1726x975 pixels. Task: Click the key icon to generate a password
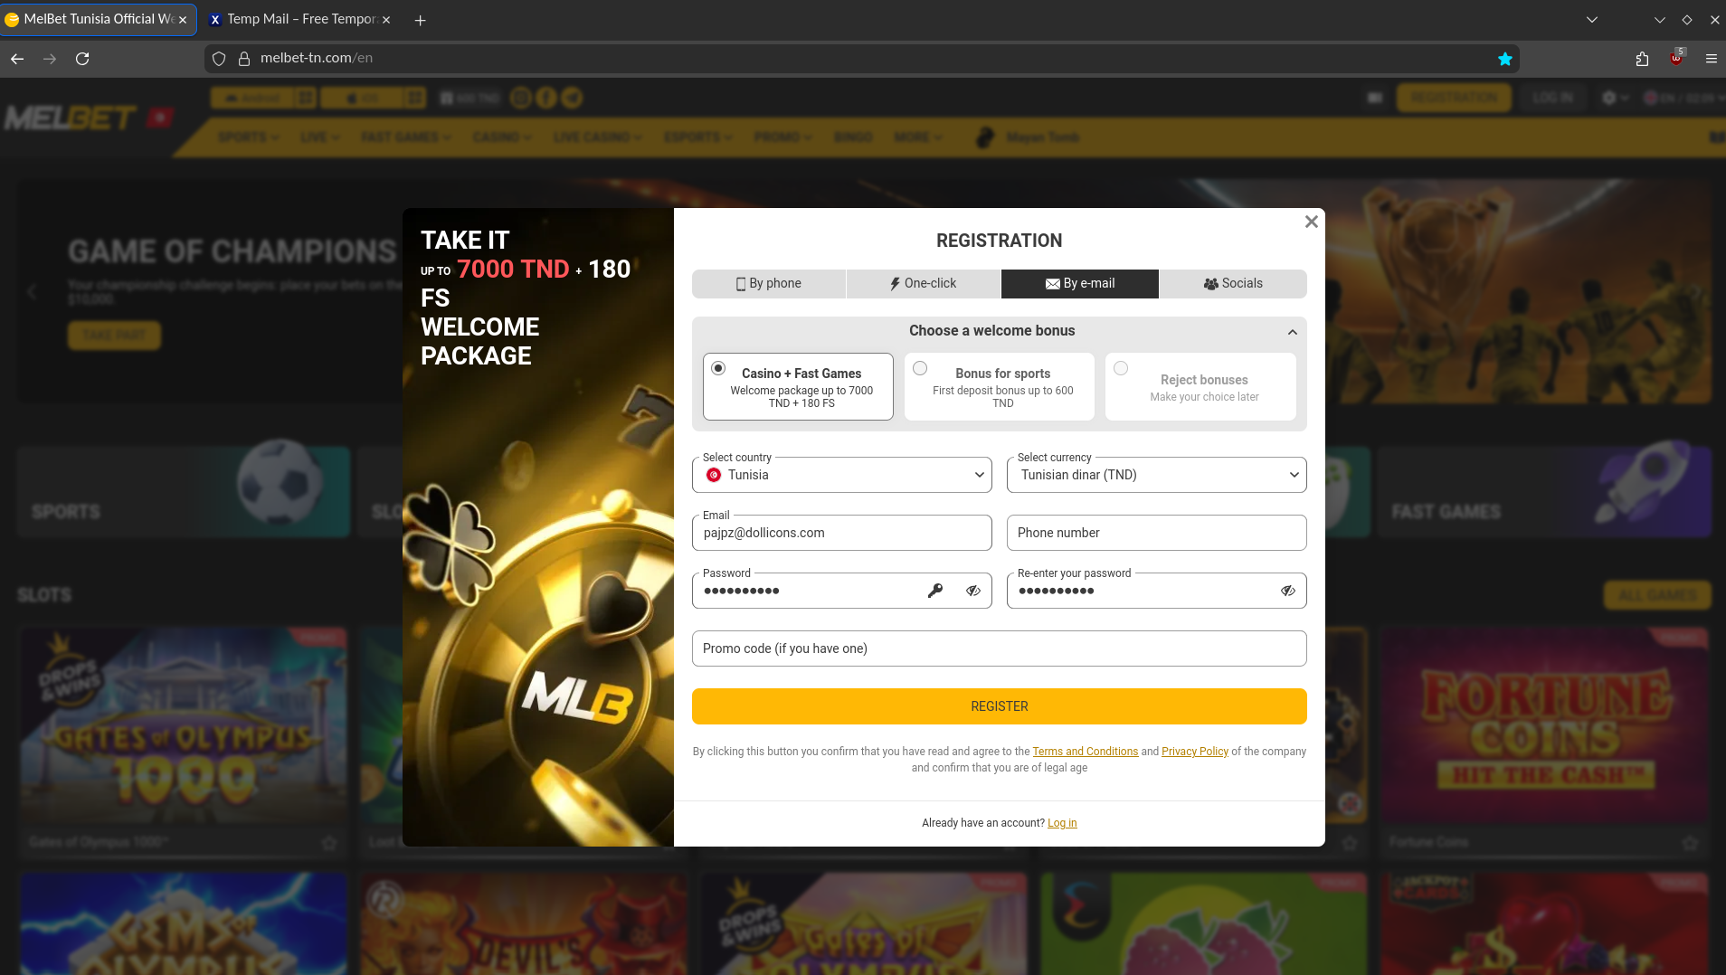point(935,591)
